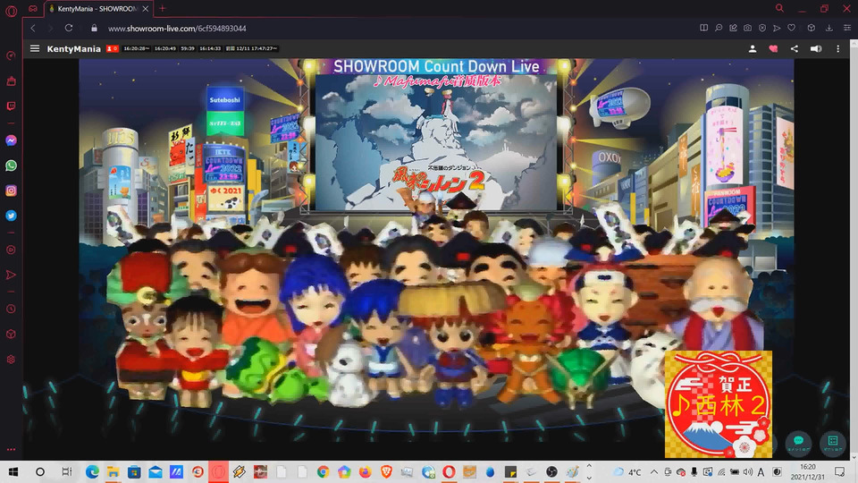This screenshot has width=858, height=483.
Task: Open Easy Setup sliders menu
Action: click(x=847, y=28)
